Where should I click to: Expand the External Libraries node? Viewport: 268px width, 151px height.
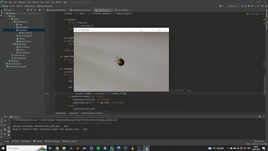click(4, 64)
